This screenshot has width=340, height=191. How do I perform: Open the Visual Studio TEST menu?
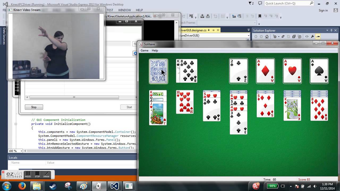click(x=110, y=10)
